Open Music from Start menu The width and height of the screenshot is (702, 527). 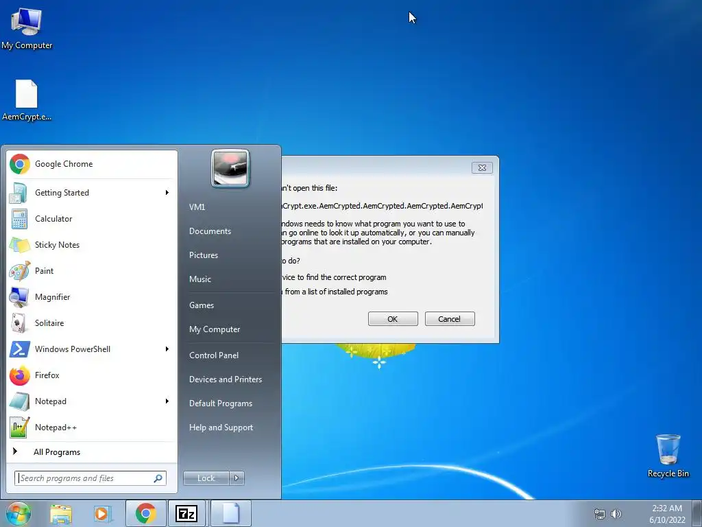200,279
